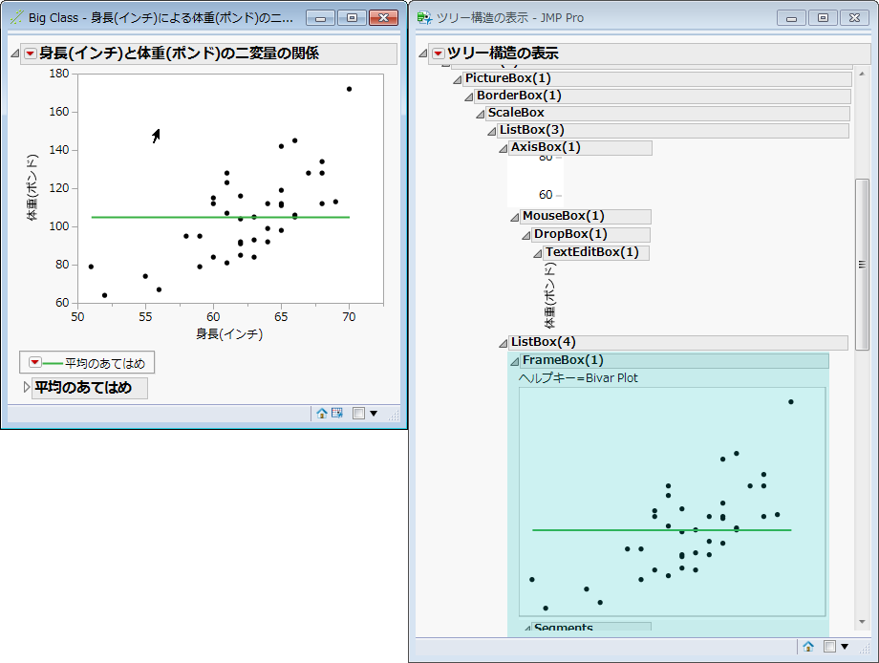Click the down arrow of tree window scrollbar
Image resolution: width=879 pixels, height=663 pixels.
(862, 622)
